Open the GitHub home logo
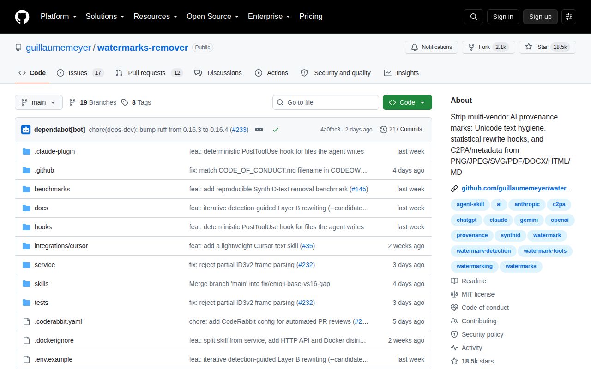Viewport: 591px width, 369px height. click(22, 17)
